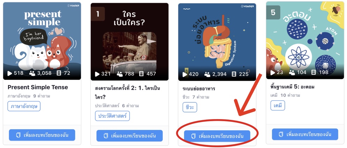Click list icon showing 72 on Present Simple
The width and height of the screenshot is (347, 148).
click(x=59, y=73)
